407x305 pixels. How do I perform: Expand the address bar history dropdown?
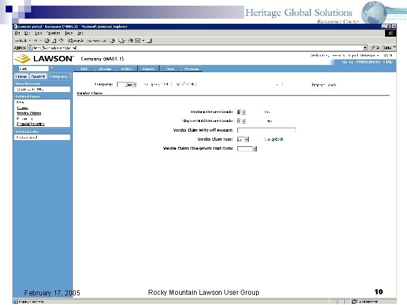coord(365,47)
